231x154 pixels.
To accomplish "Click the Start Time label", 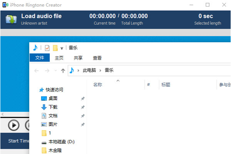I will pos(19,141).
